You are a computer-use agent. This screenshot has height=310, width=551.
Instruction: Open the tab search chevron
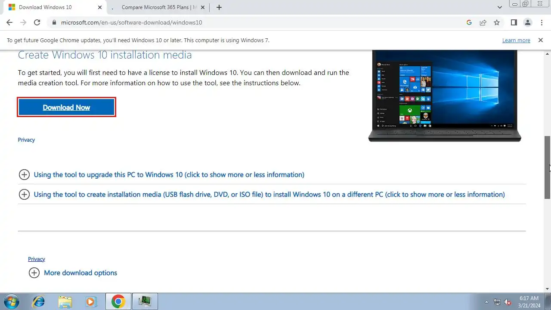click(500, 7)
